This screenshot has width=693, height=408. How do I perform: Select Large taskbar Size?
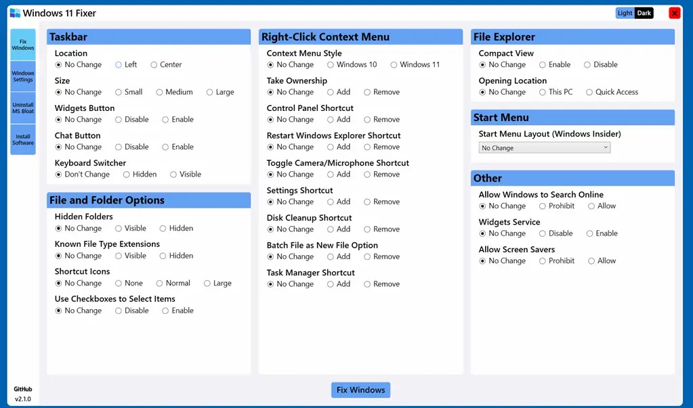pyautogui.click(x=220, y=92)
